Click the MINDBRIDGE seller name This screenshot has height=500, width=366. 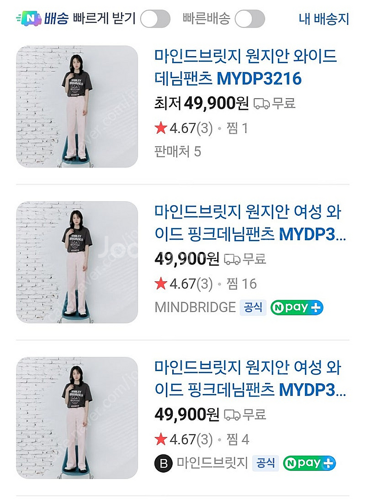click(x=195, y=307)
